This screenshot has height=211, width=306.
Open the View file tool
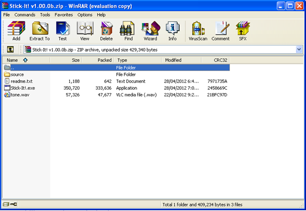[x=85, y=31]
